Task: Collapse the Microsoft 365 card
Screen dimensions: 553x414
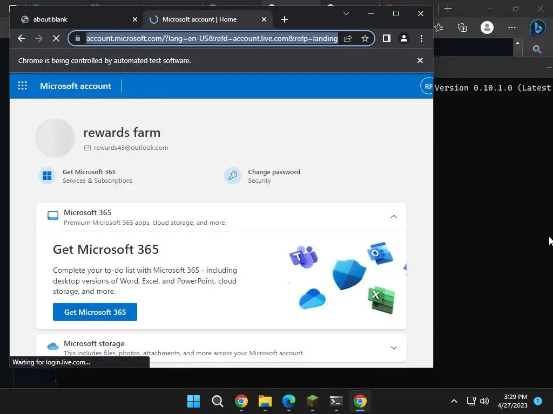Action: pos(394,217)
